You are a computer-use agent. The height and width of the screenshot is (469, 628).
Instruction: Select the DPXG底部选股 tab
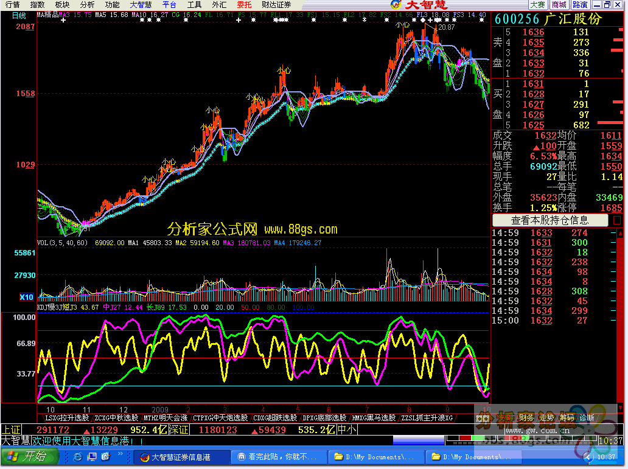click(x=324, y=418)
